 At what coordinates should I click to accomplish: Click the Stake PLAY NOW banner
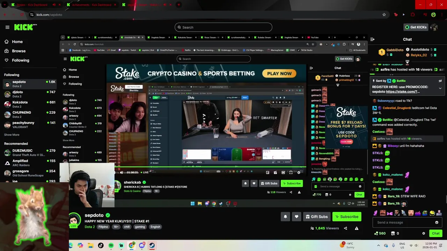click(279, 74)
